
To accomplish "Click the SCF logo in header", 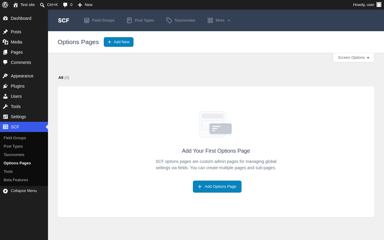I will click(x=64, y=20).
